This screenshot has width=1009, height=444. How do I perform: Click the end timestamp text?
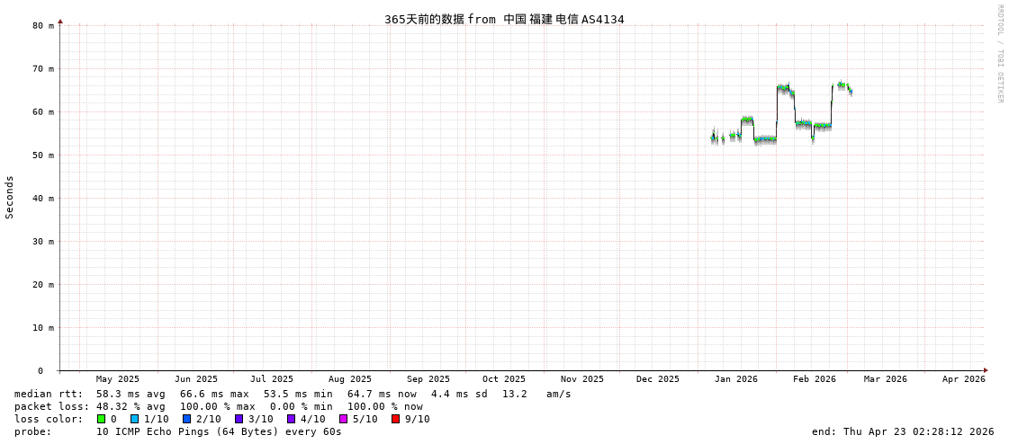point(903,431)
